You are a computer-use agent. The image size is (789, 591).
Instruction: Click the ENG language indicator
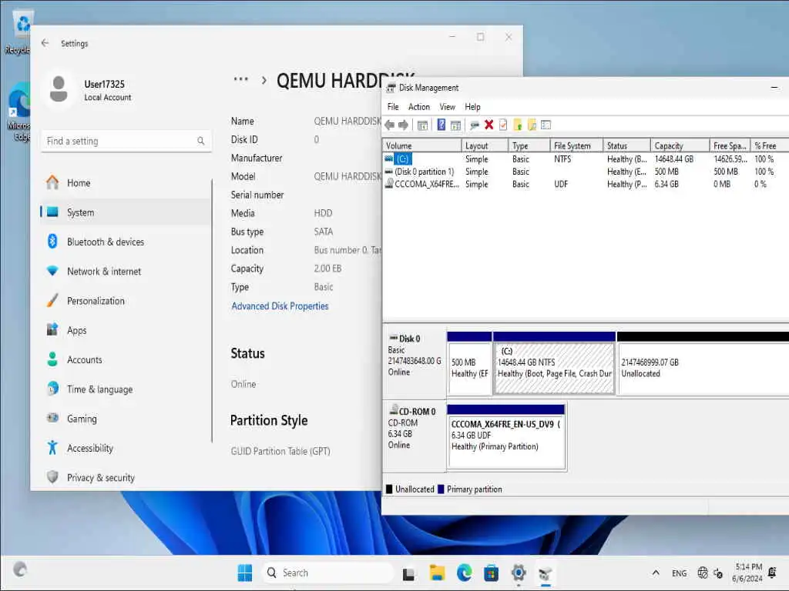pyautogui.click(x=679, y=573)
